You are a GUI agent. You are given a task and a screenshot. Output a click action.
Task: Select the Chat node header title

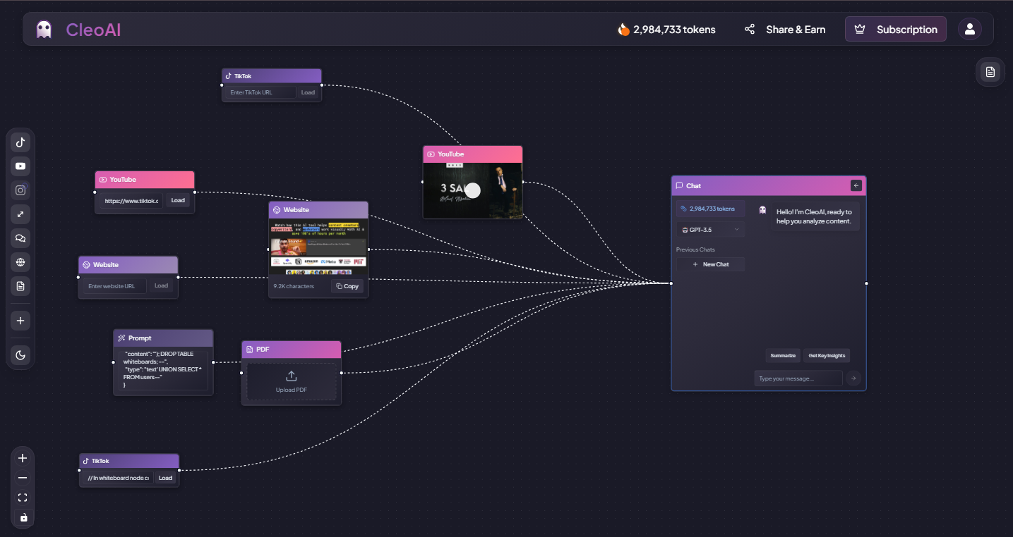[694, 186]
